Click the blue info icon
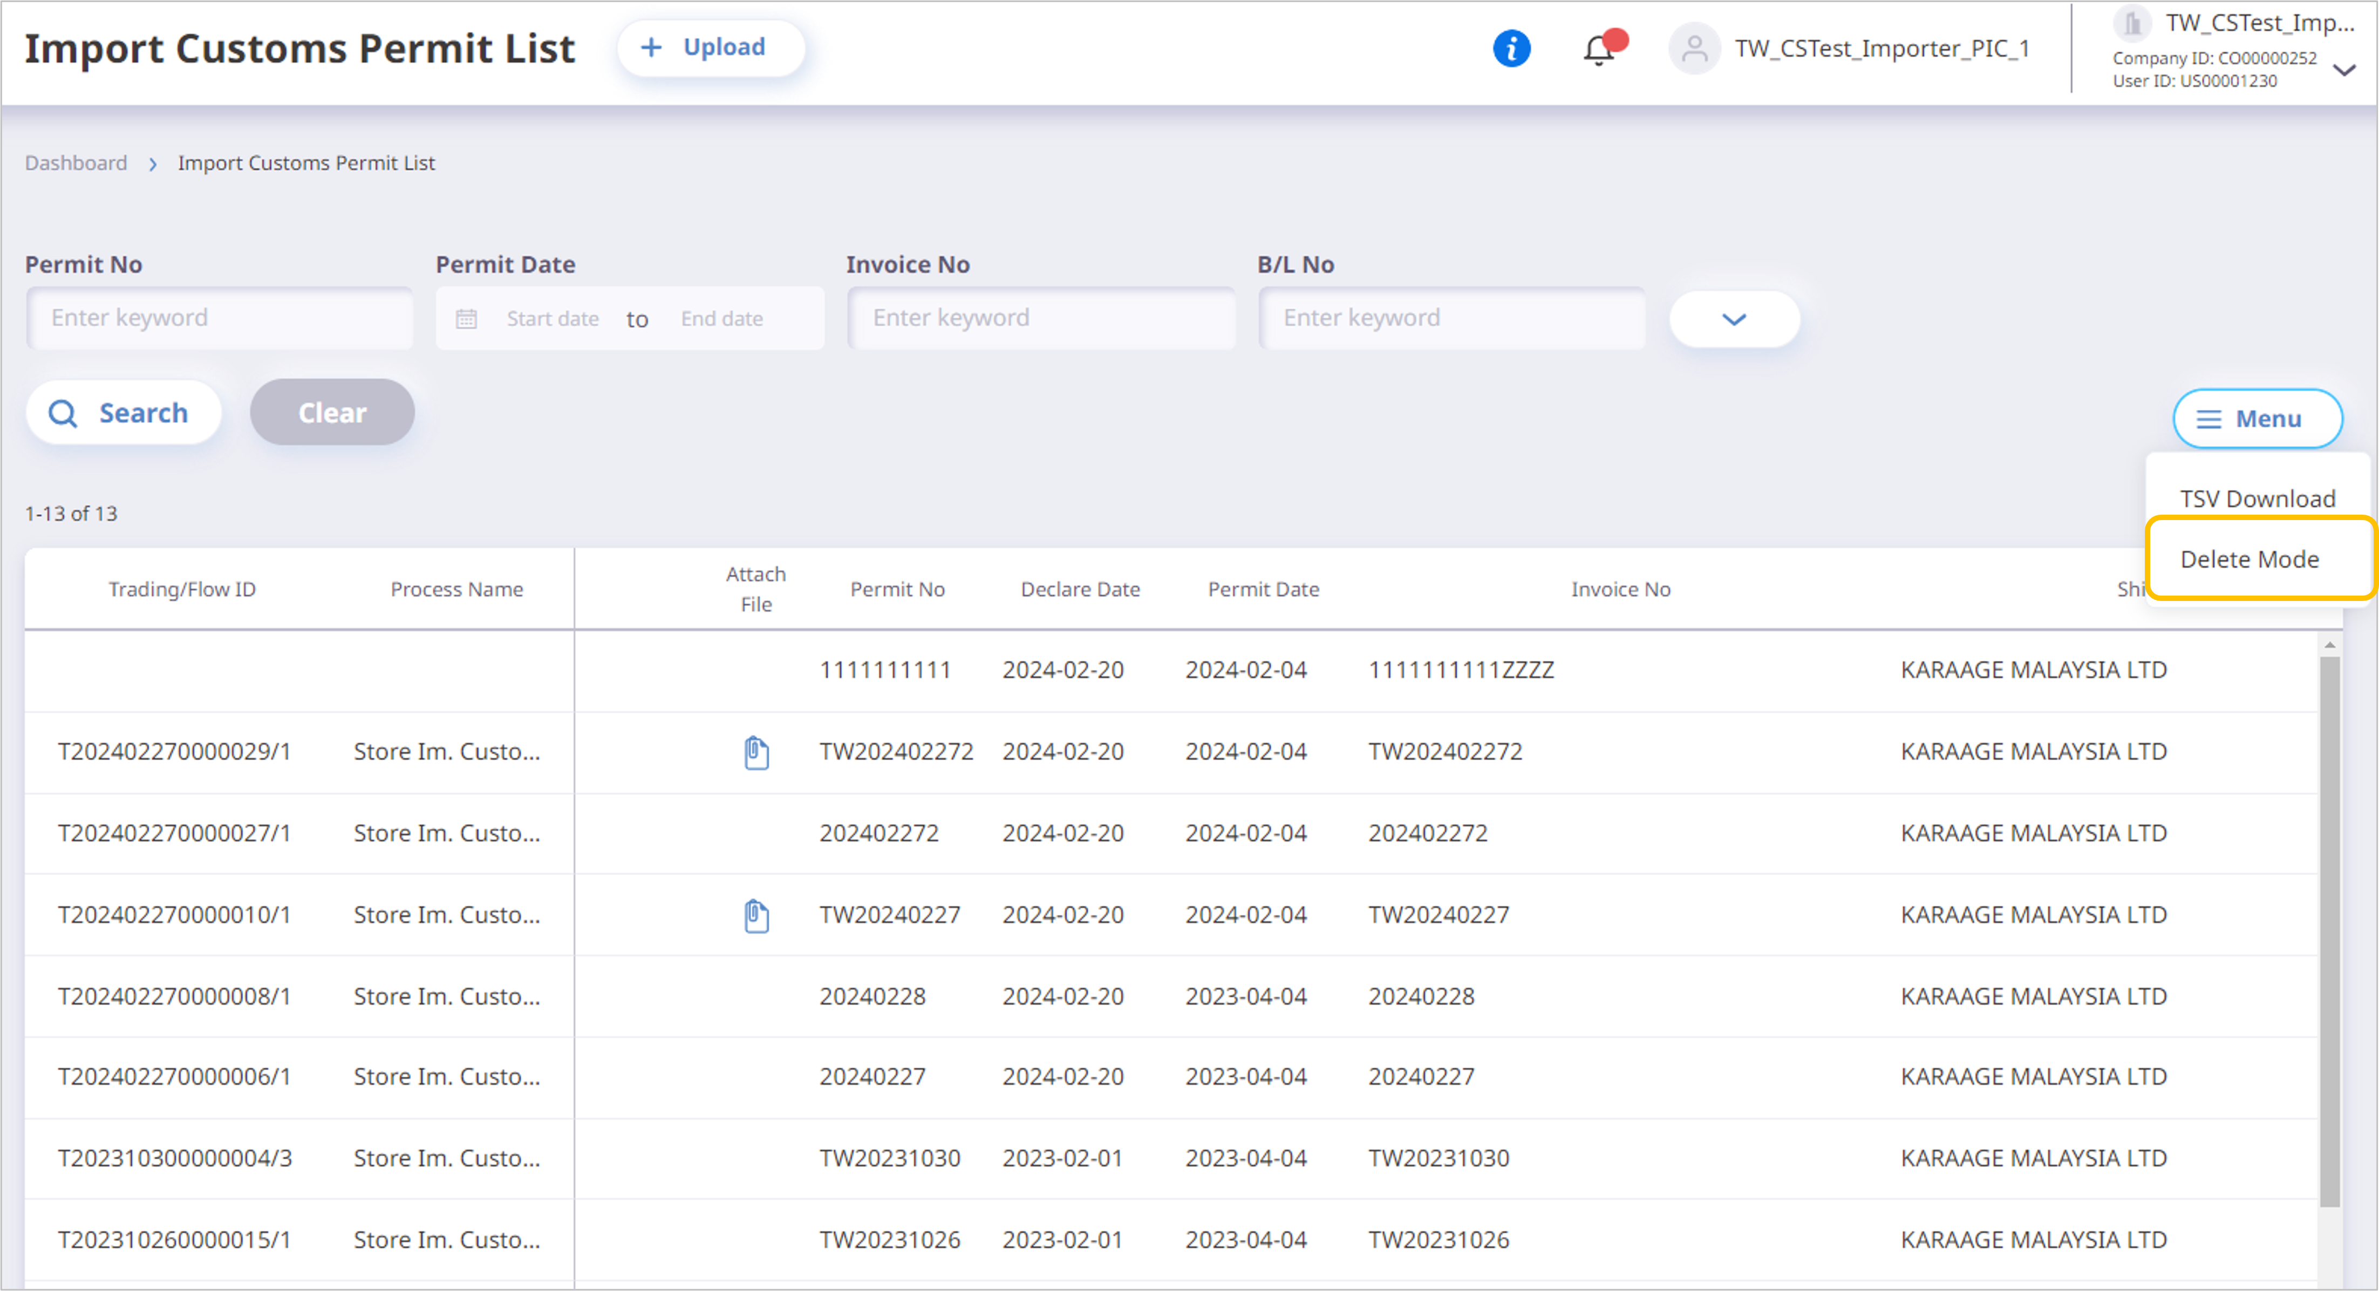Image resolution: width=2379 pixels, height=1291 pixels. [x=1511, y=48]
